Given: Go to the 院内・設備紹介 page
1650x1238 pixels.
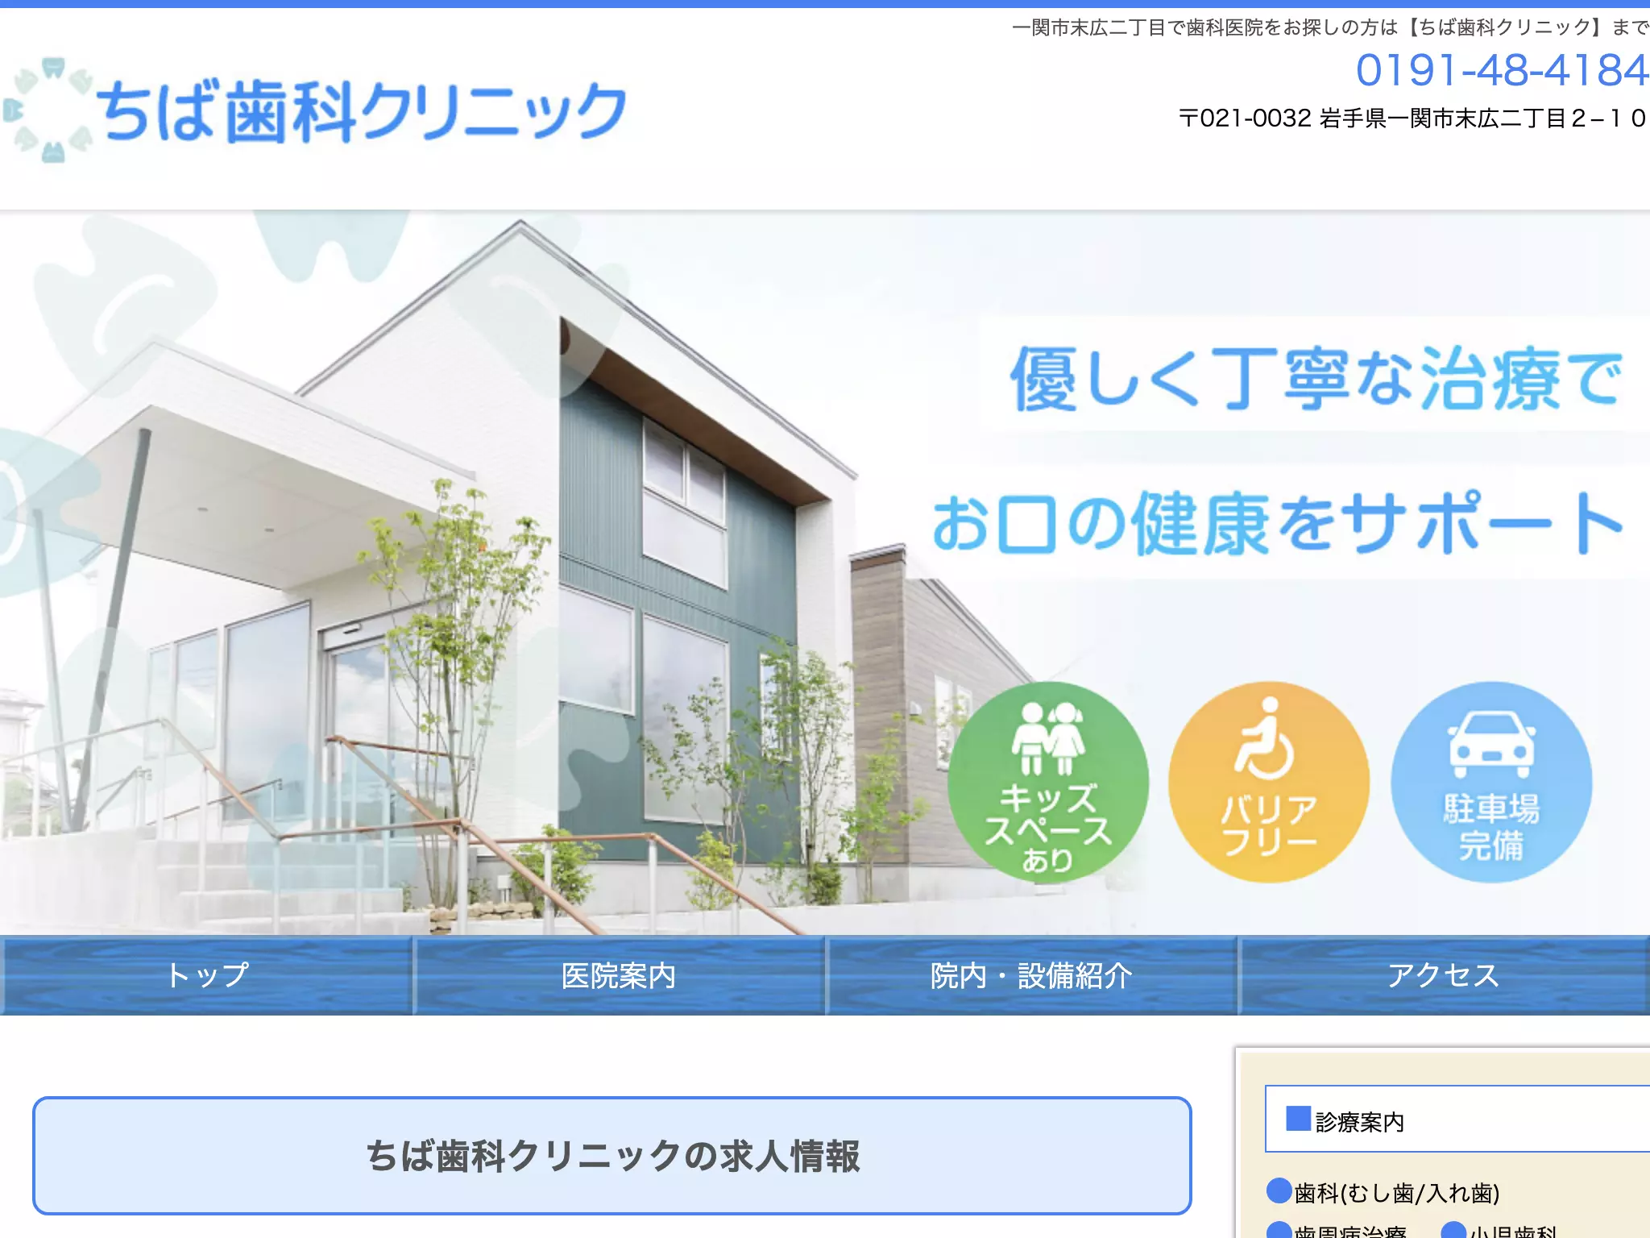Looking at the screenshot, I should click(1031, 975).
